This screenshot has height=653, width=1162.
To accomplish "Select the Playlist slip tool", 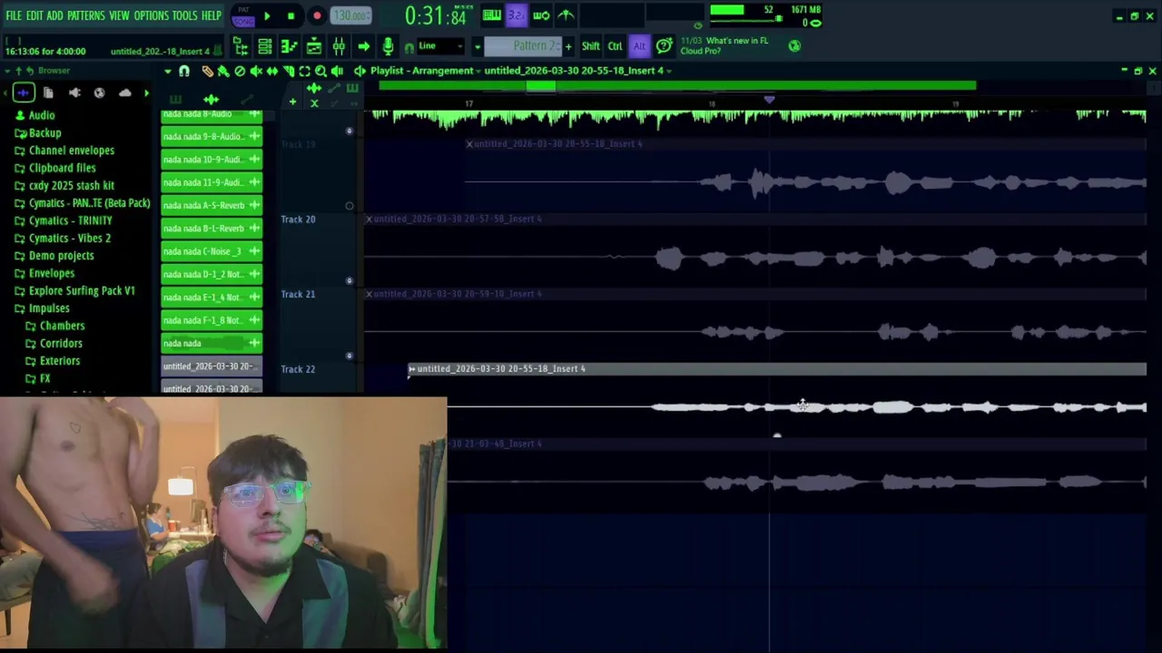I will (x=272, y=71).
